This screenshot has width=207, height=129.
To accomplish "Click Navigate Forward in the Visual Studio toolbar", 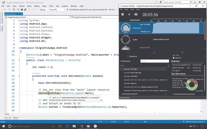I will (9, 10).
